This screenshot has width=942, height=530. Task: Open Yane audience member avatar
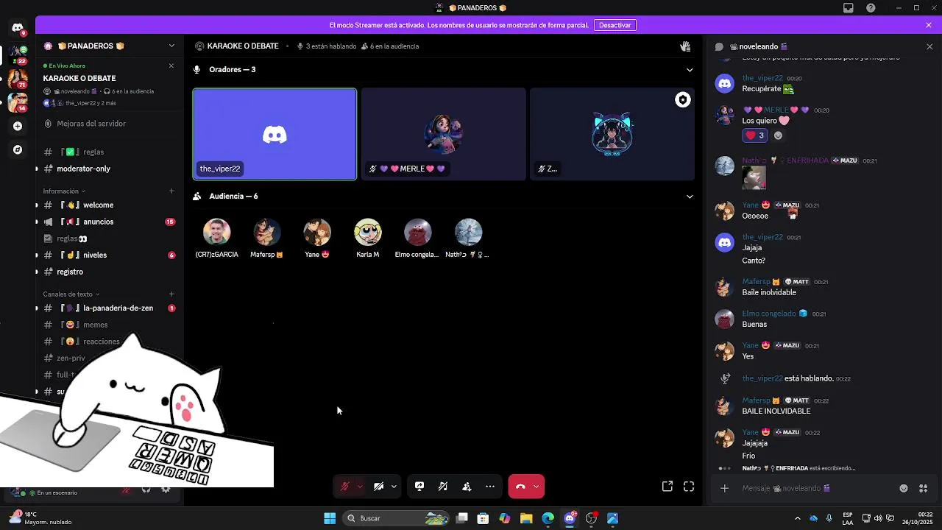click(x=317, y=232)
